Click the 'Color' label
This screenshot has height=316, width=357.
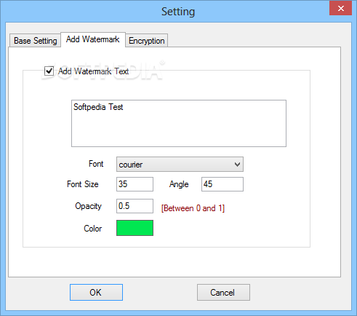pos(92,229)
